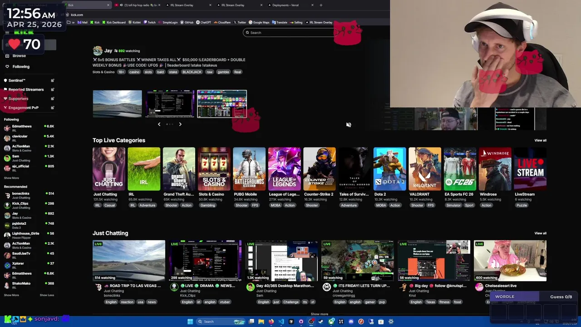Open Browse in the sidebar

coord(16,56)
